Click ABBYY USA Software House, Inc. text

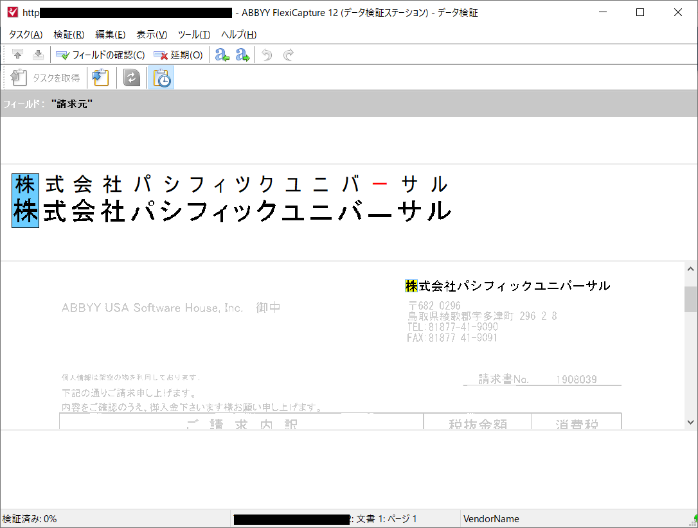[x=152, y=308]
